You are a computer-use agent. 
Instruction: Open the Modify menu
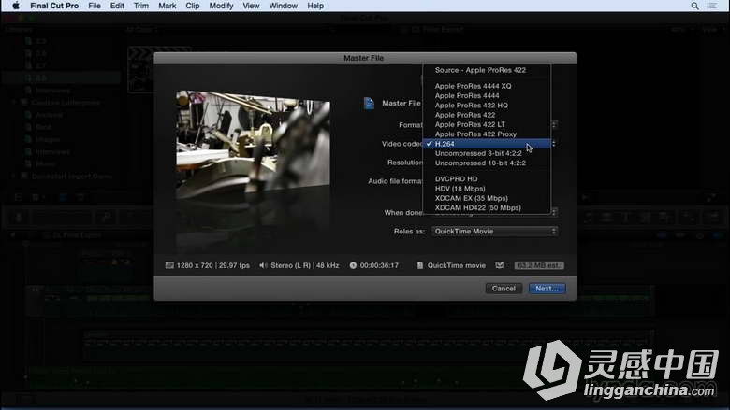coord(221,6)
